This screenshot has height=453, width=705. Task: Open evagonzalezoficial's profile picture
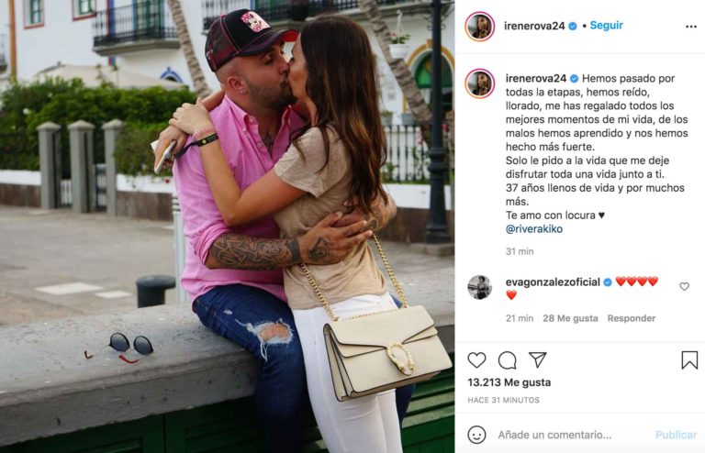click(x=480, y=287)
